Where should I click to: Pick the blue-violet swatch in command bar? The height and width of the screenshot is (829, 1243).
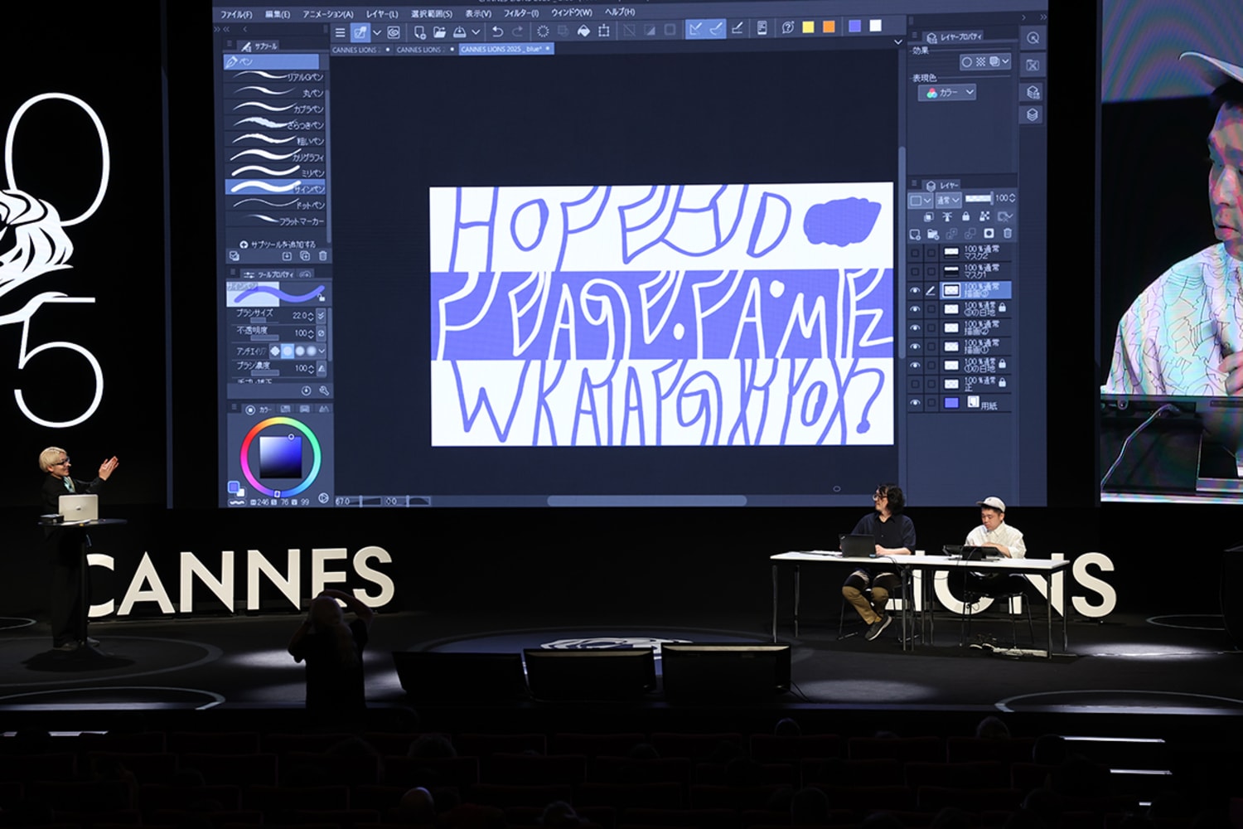coord(854,27)
